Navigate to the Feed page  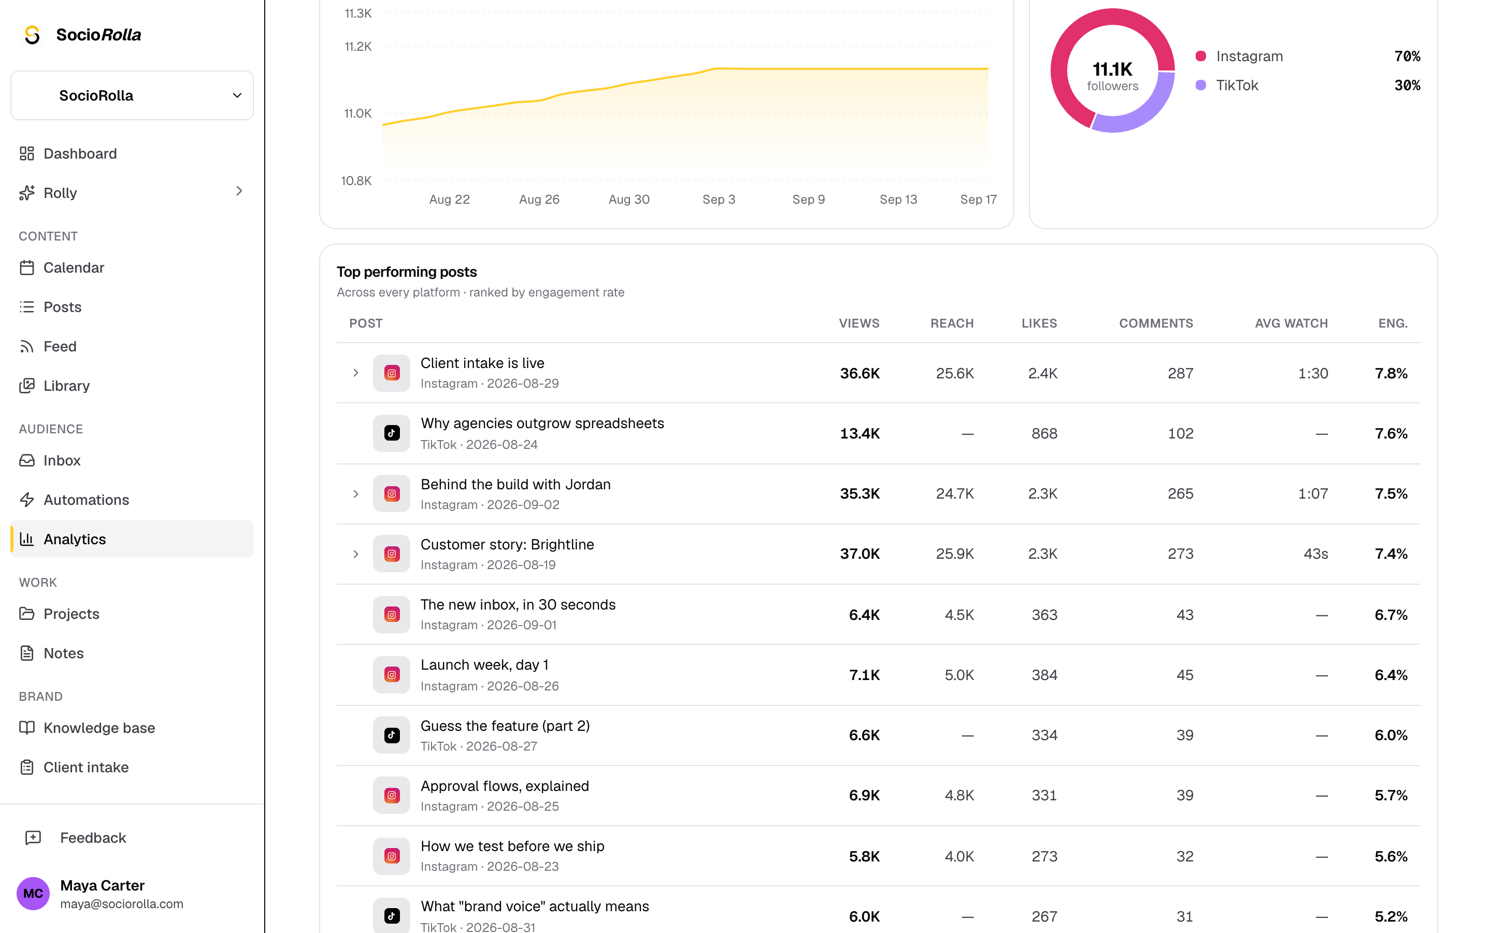132,347
